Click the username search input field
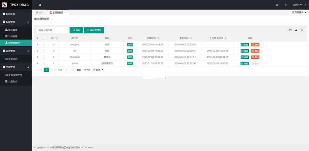This screenshot has width=309, height=151. [53, 30]
